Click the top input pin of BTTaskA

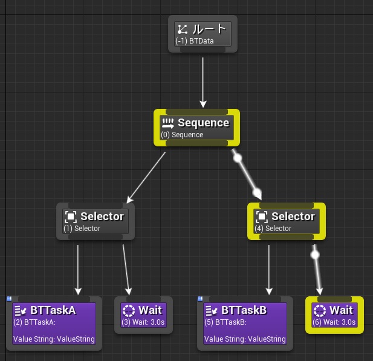[x=54, y=299]
